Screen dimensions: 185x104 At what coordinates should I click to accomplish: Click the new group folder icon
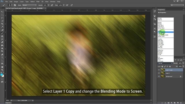(175, 103)
